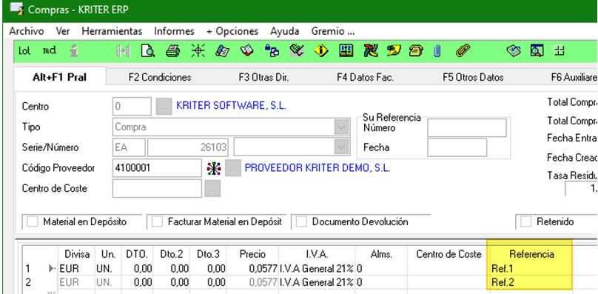
Task: Open the Centro de Coste lookup button
Action: (212, 189)
